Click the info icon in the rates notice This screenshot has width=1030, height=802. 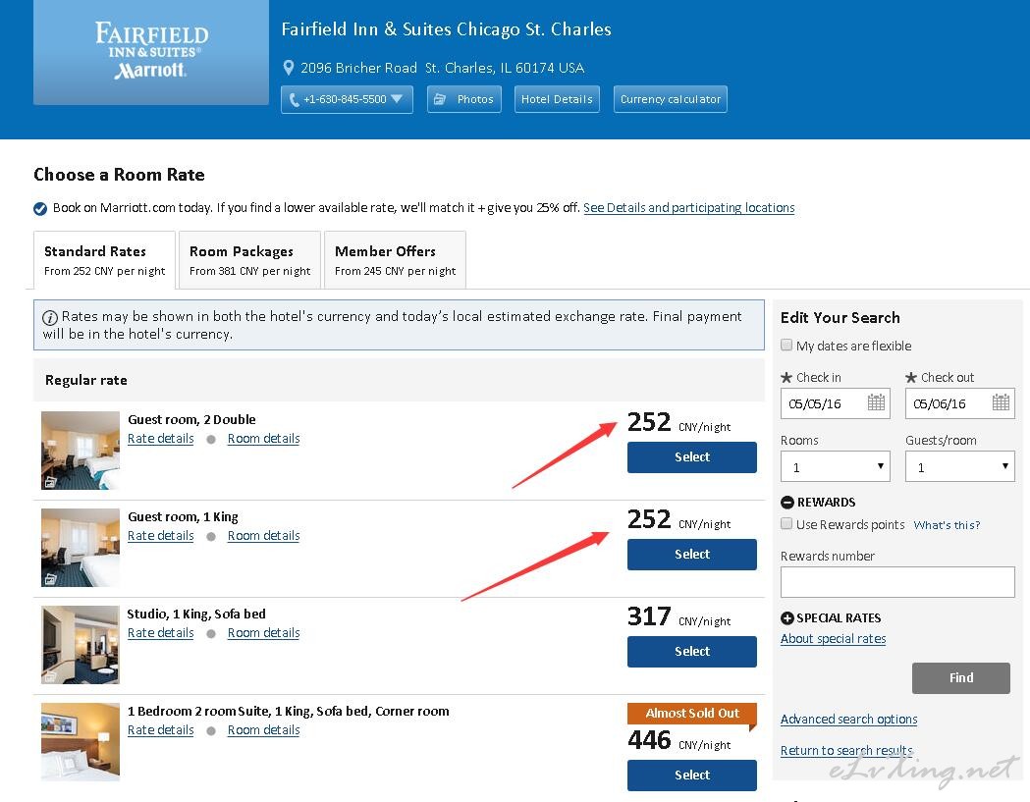[50, 318]
